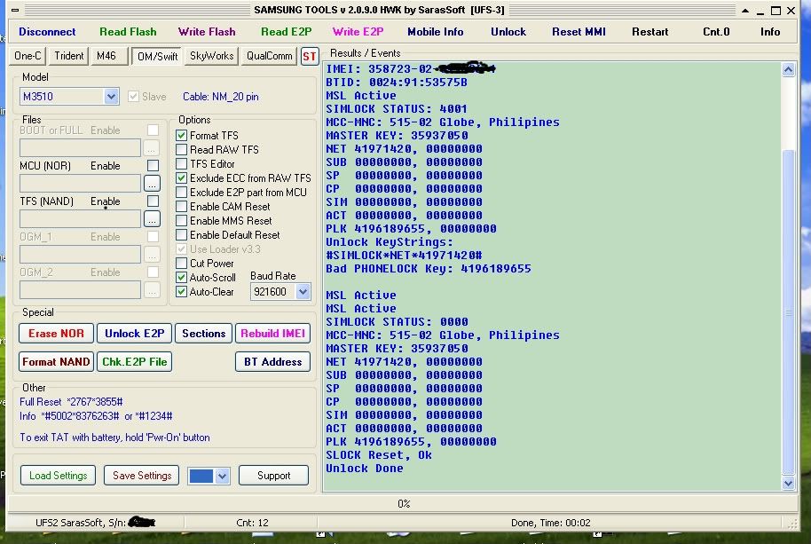Viewport: 811px width, 544px height.
Task: Open the Model M3510 dropdown
Action: pos(111,97)
